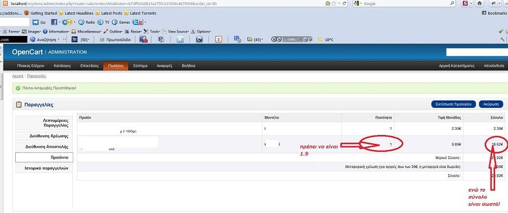Screen dimensions: 508x213
Task: Open the Miscellaneous dropdown in developer toolbar
Action: pos(86,31)
